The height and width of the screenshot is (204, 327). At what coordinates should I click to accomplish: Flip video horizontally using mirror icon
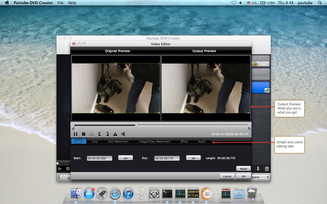pos(115,134)
